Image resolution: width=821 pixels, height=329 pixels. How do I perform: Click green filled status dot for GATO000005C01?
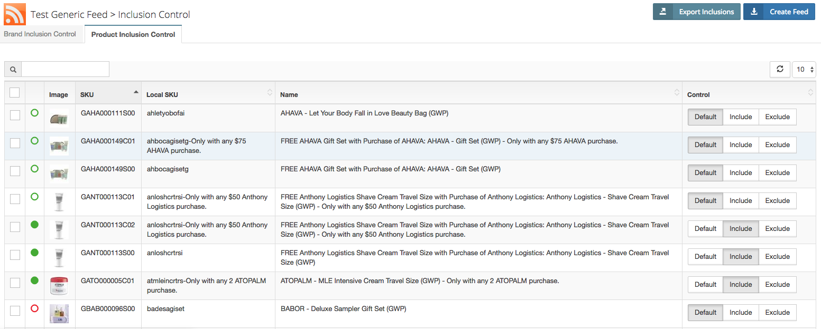34,280
